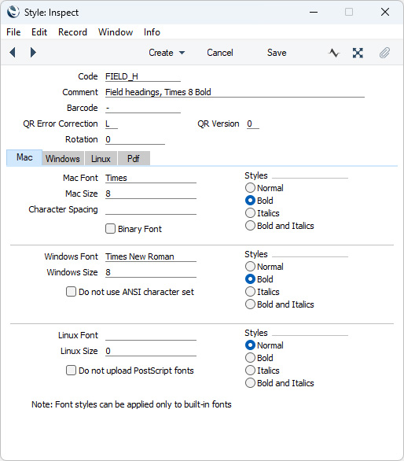404x461 pixels.
Task: Open the Record menu
Action: pos(72,32)
